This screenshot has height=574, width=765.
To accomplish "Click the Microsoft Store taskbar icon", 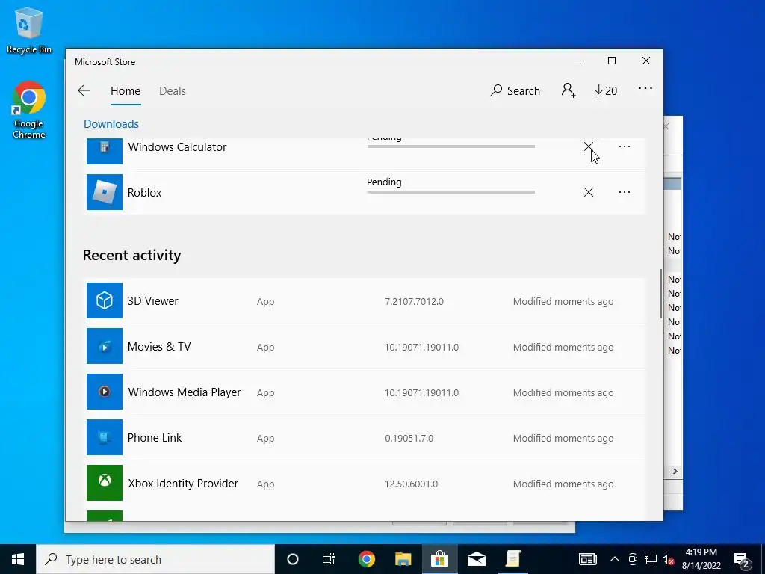I will [439, 559].
